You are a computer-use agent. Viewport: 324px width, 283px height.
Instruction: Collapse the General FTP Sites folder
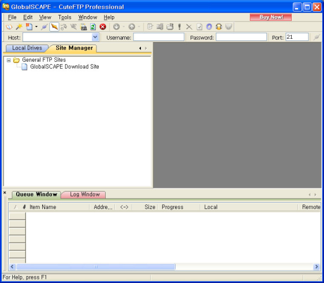coord(9,60)
